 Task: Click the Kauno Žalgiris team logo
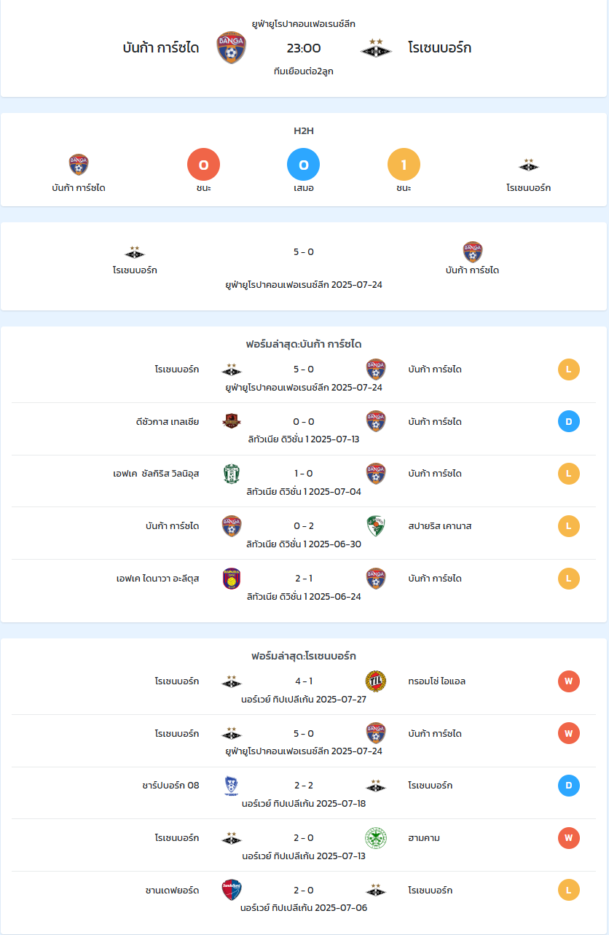tap(376, 526)
